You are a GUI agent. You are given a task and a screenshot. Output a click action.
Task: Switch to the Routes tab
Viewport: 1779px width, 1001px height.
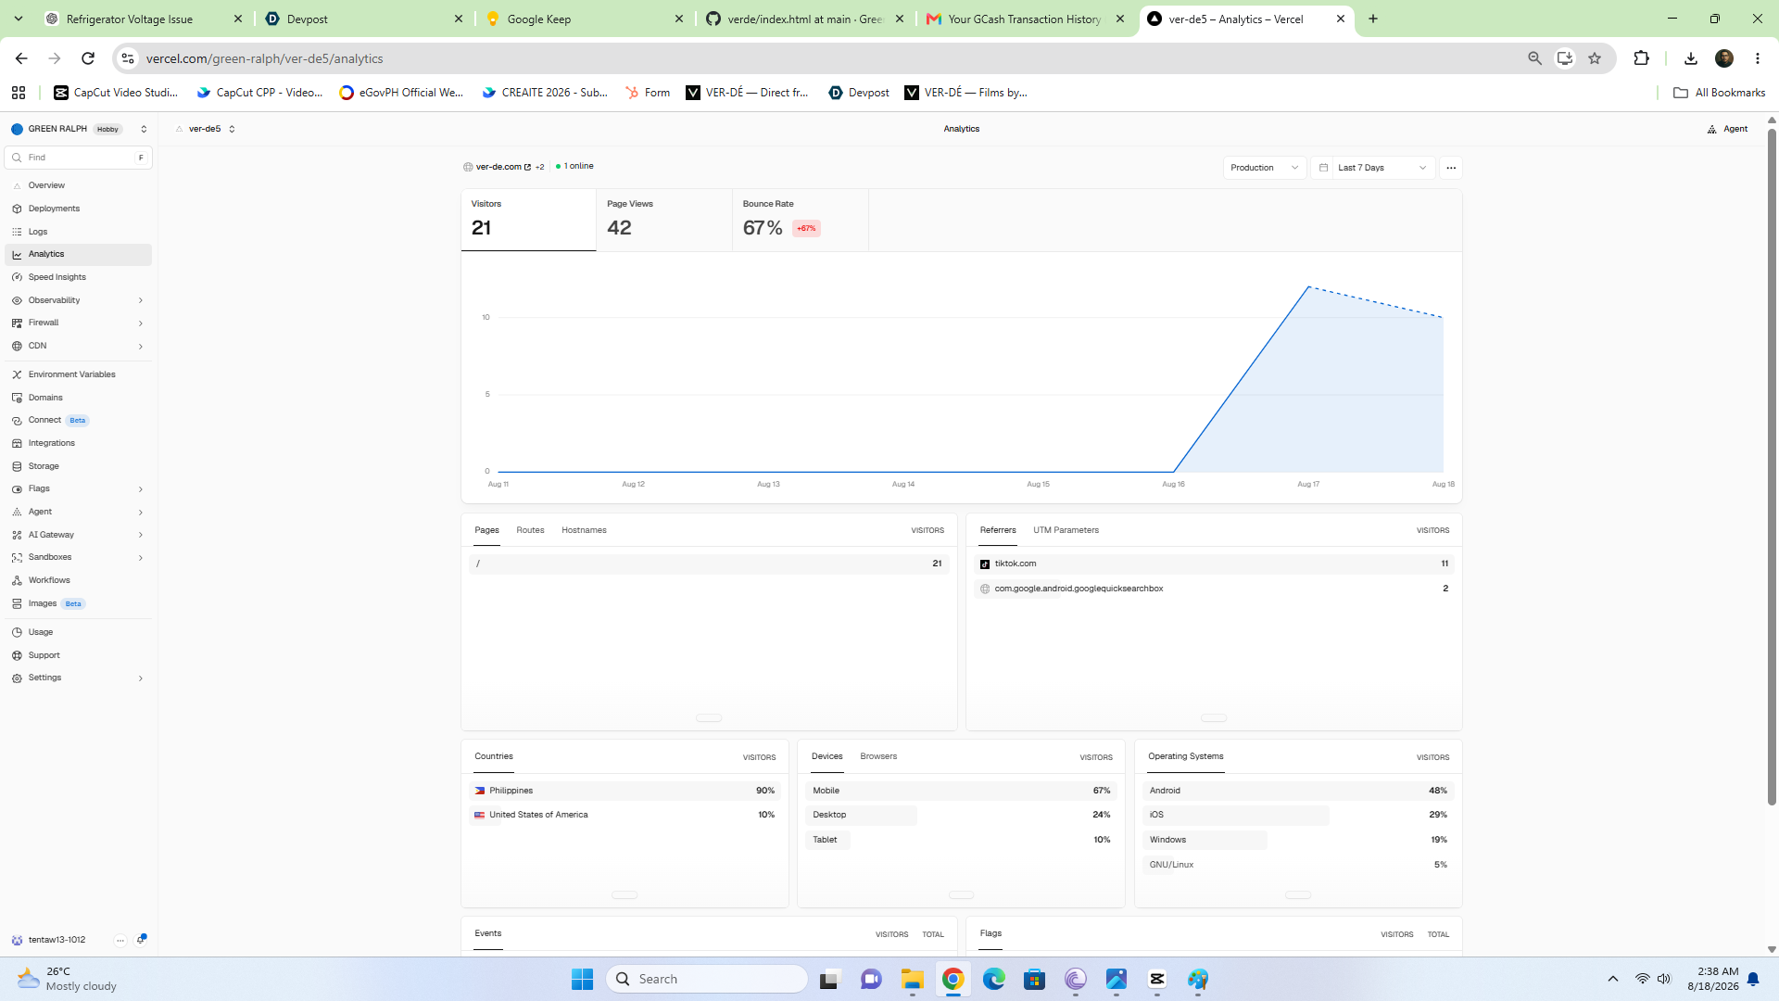(530, 530)
